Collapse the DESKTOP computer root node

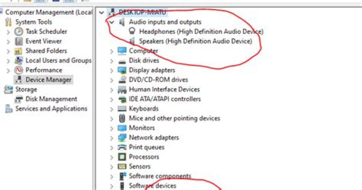(x=102, y=13)
